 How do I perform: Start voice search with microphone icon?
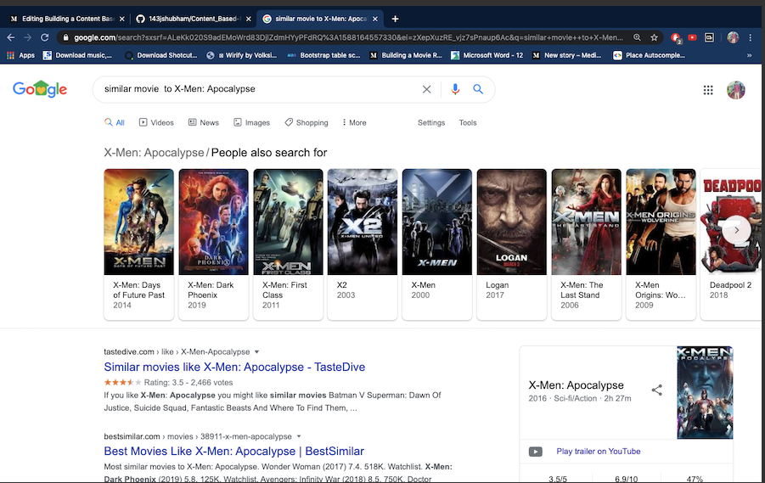point(455,89)
